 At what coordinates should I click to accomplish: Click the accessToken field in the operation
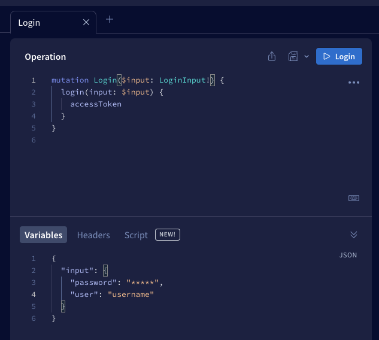(x=96, y=104)
